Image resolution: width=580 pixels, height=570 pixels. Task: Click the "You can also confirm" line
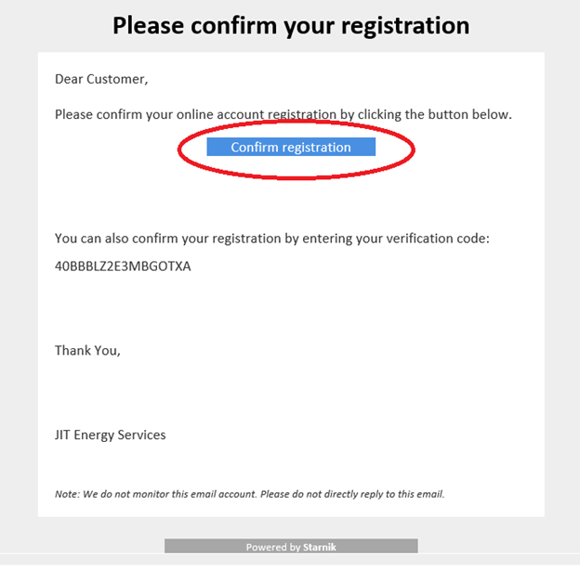point(271,239)
